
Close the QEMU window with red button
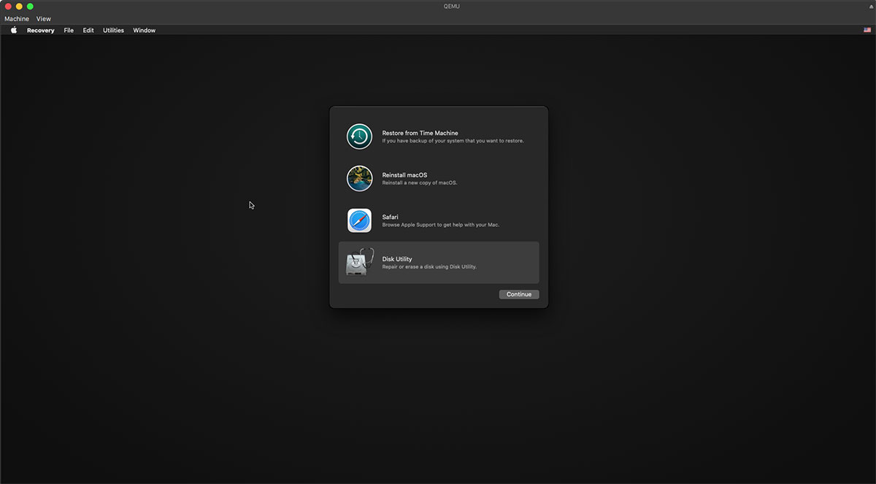point(9,7)
